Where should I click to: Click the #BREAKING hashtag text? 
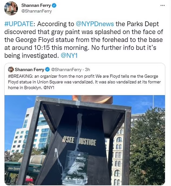20,76
